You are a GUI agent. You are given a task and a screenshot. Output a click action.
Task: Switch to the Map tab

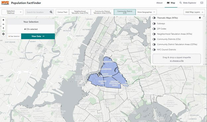[171, 3]
